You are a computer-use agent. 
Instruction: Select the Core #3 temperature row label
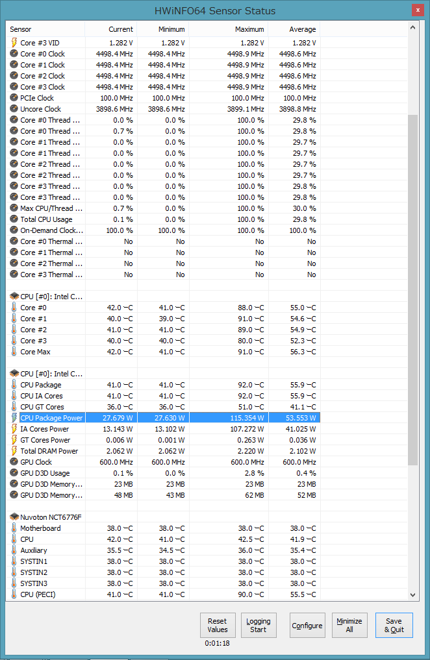point(33,340)
